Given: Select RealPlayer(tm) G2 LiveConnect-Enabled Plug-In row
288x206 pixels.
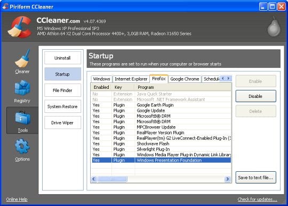Looking at the screenshot, I should [161, 138].
